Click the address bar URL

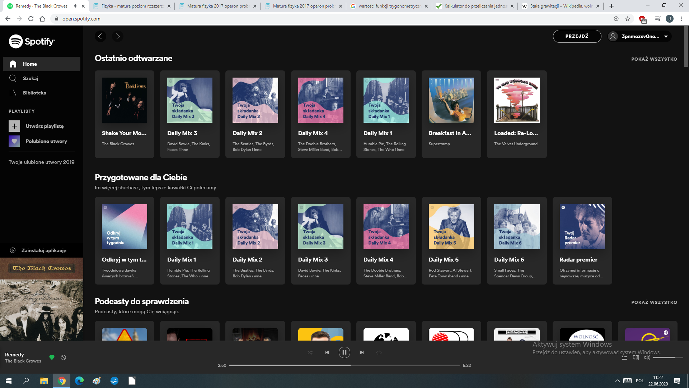[81, 19]
